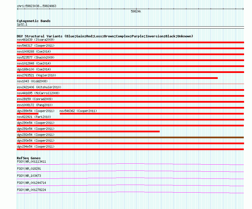252x209 pixels.
Task: Open the nsv523577 (Shaikh2009) variant label
Action: pos(36,57)
